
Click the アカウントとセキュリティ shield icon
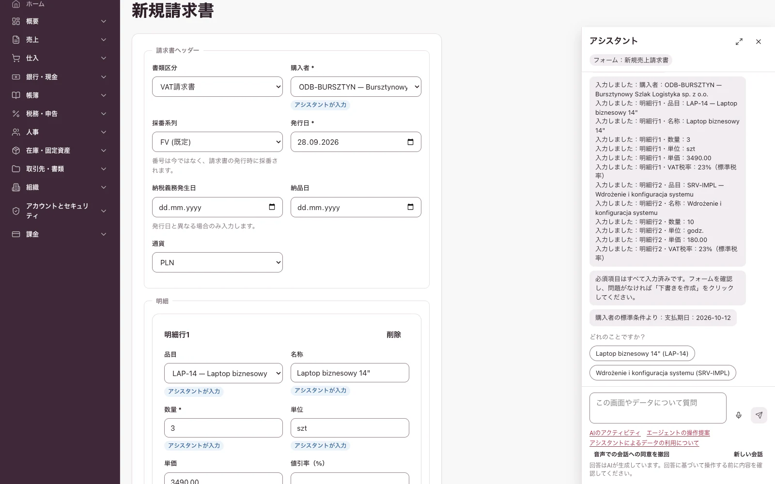16,211
